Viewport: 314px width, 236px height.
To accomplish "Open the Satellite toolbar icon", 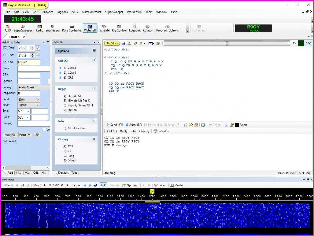I will click(104, 28).
